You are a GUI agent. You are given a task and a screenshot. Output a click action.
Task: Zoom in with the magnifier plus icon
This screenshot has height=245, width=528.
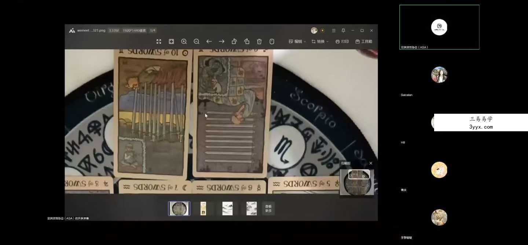(x=184, y=41)
